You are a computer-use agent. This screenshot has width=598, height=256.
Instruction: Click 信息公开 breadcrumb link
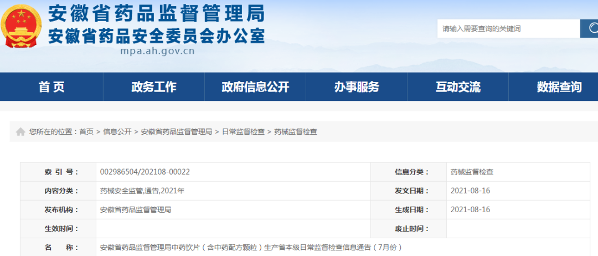pyautogui.click(x=117, y=132)
